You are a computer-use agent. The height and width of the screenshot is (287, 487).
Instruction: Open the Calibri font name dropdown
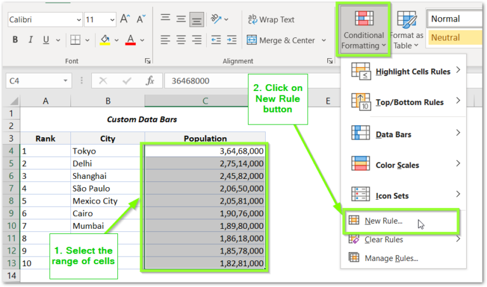tap(79, 20)
